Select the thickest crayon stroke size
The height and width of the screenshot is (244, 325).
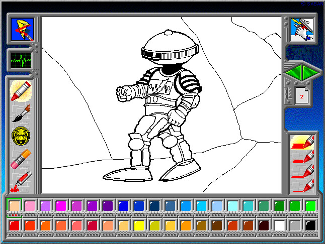[x=303, y=142]
